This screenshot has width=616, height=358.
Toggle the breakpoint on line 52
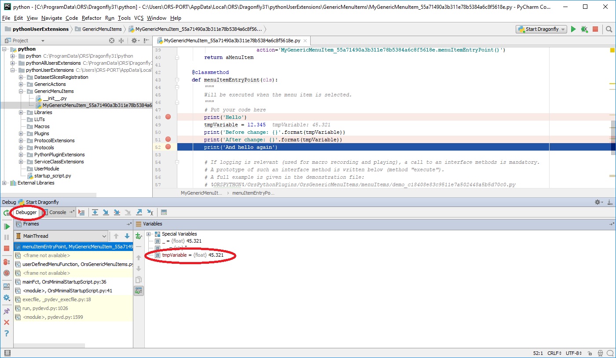point(168,147)
